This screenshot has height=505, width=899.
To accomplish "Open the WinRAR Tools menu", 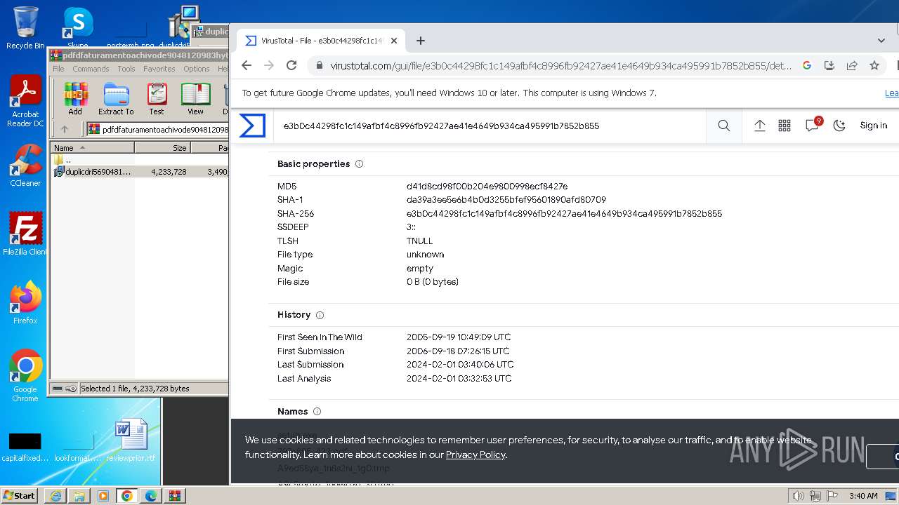I will [126, 69].
